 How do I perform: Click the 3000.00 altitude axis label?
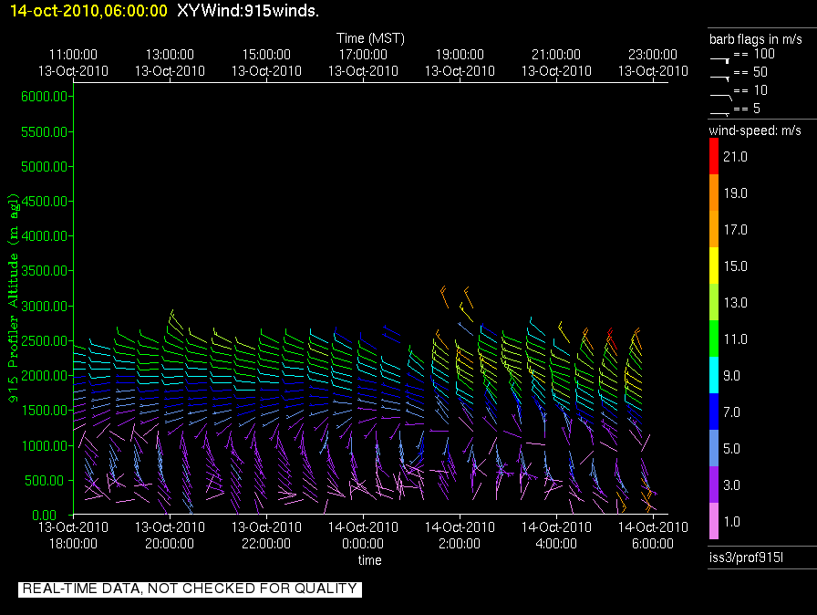42,306
